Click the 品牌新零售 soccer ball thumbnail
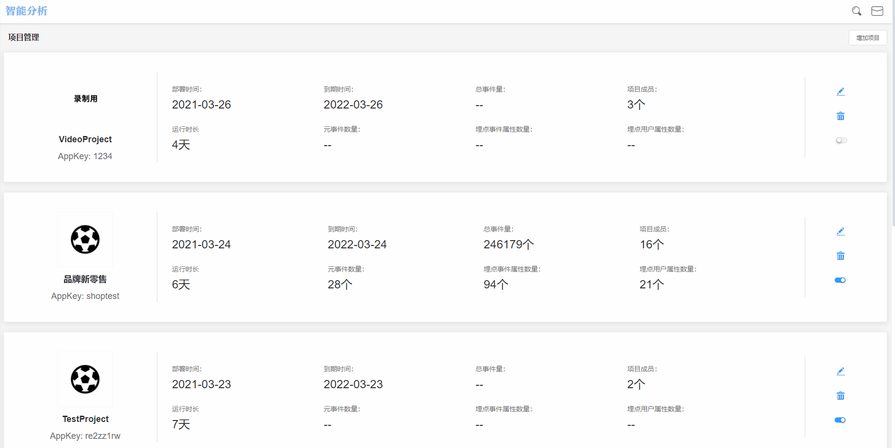The width and height of the screenshot is (895, 448). tap(85, 239)
